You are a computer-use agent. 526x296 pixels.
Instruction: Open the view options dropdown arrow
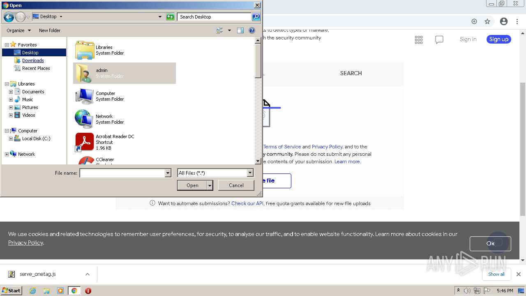pyautogui.click(x=229, y=30)
